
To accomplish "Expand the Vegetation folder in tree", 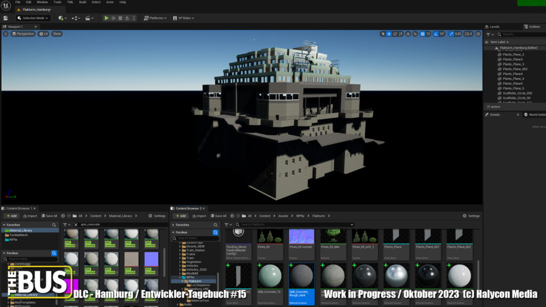I will [180, 262].
